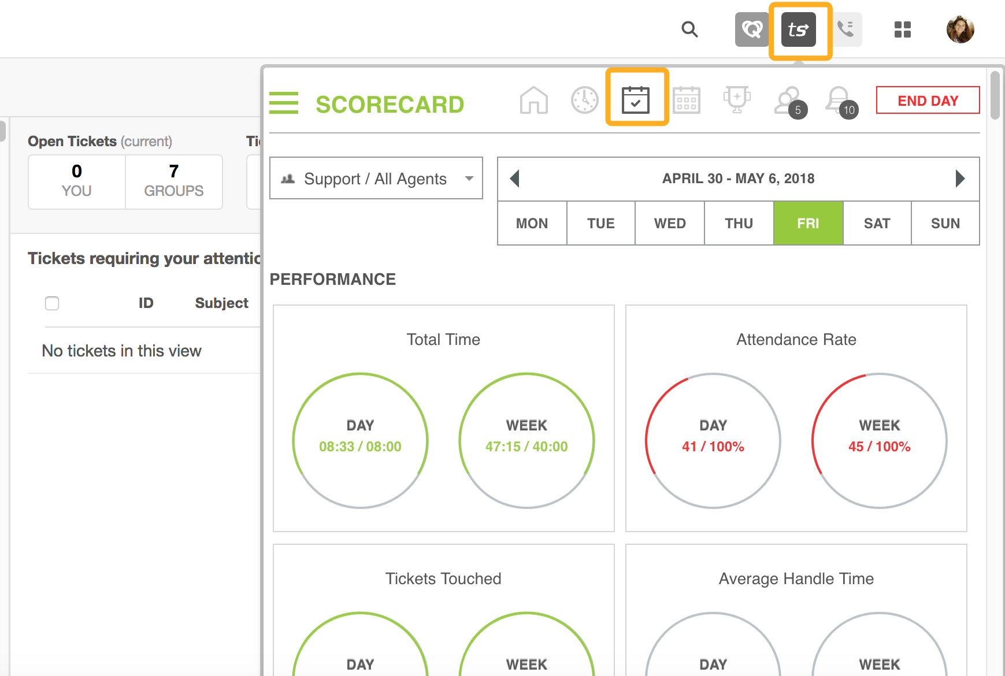Select the calendar checkmark scorecard icon
1005x676 pixels.
coord(636,100)
